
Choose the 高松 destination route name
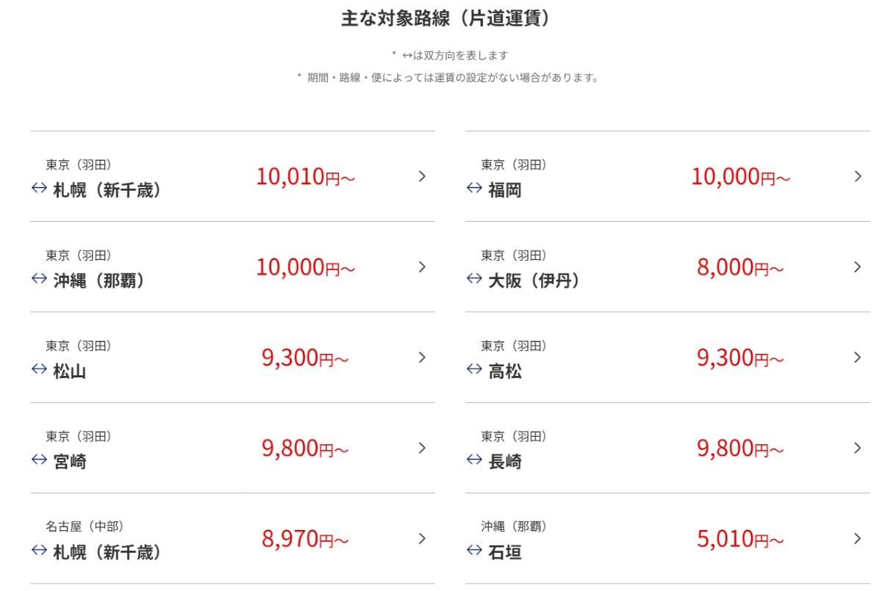pos(505,371)
